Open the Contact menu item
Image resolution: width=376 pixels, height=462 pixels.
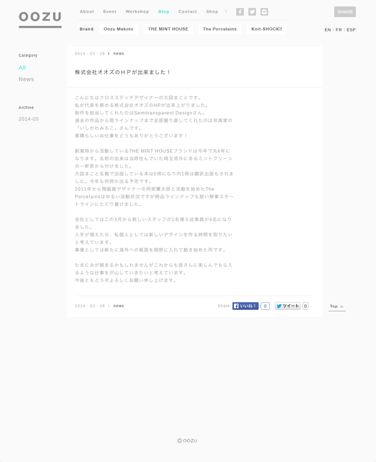187,12
